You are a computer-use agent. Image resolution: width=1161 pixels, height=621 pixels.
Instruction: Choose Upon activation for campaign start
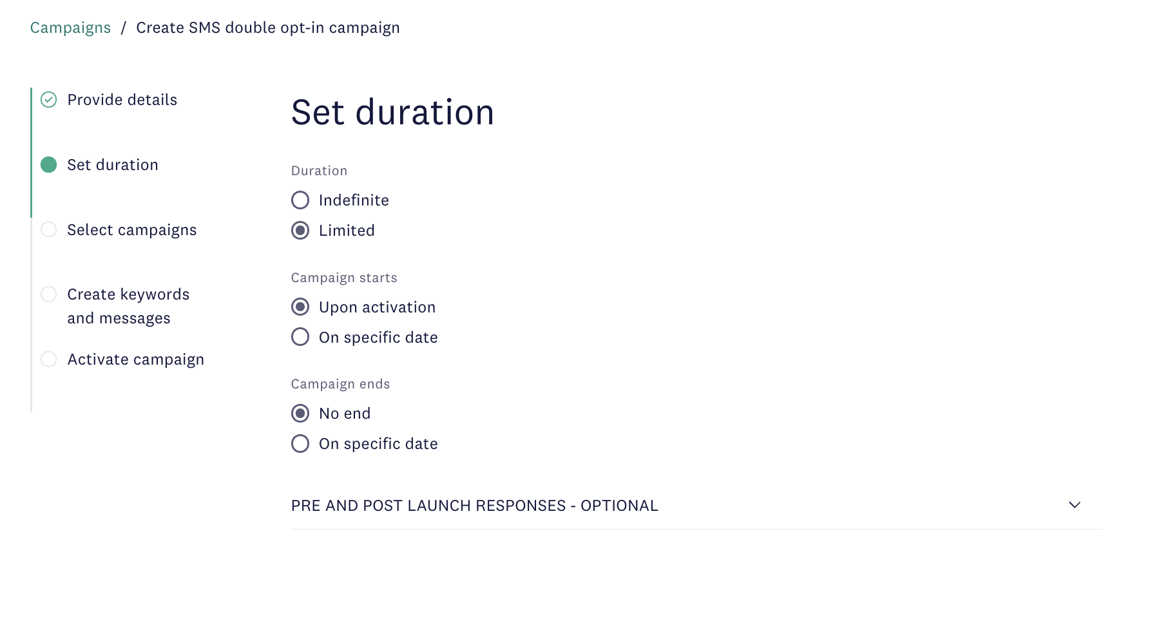[x=300, y=307]
